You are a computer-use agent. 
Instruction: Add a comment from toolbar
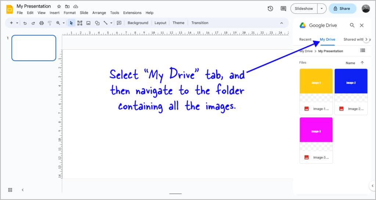(119, 23)
